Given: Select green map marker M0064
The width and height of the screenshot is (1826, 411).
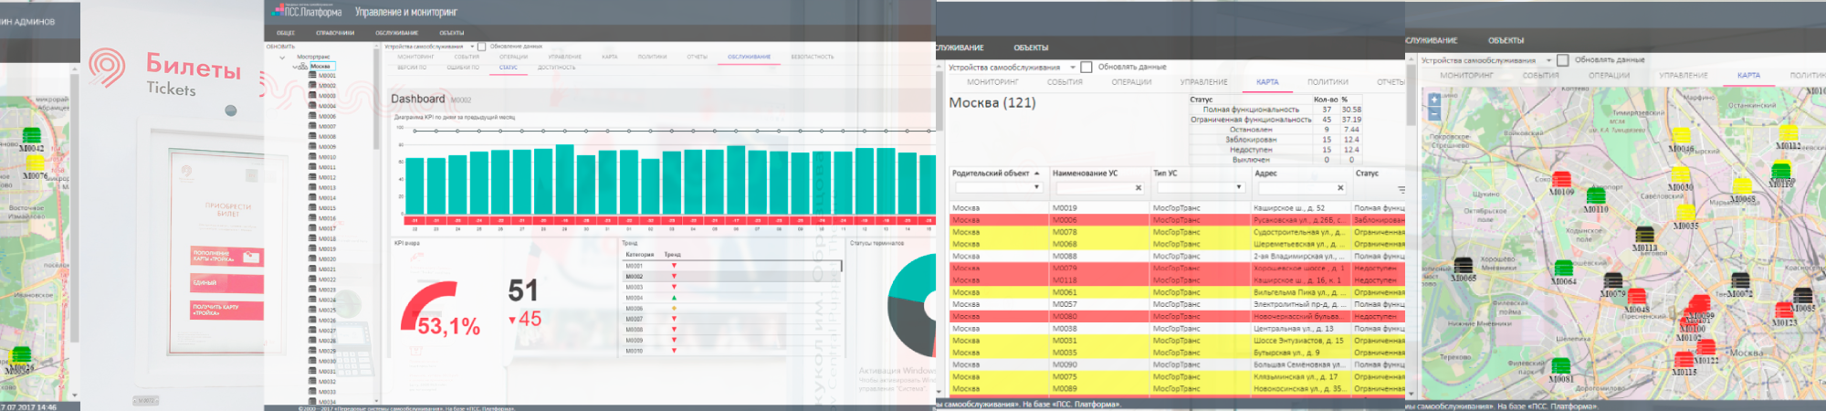Looking at the screenshot, I should [1563, 268].
